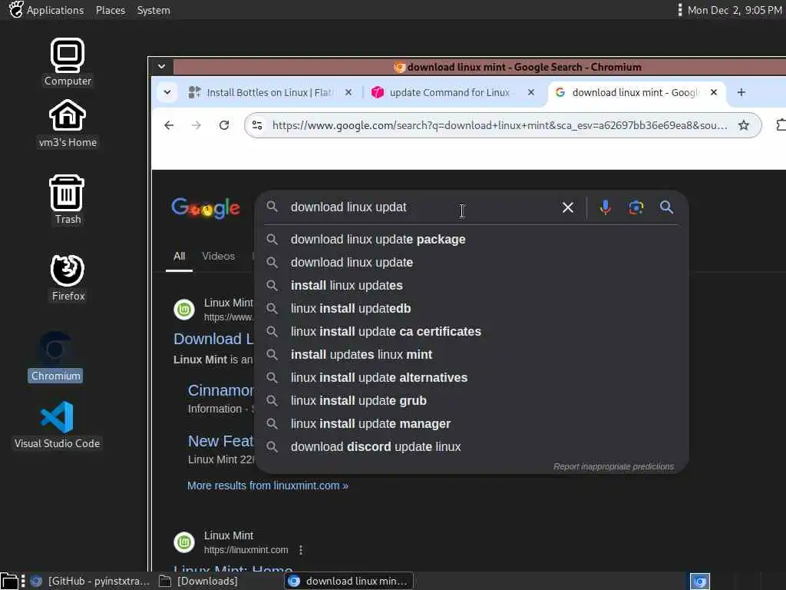Switch to Downloads taskbar window
Screen dimensions: 786x590
199,581
